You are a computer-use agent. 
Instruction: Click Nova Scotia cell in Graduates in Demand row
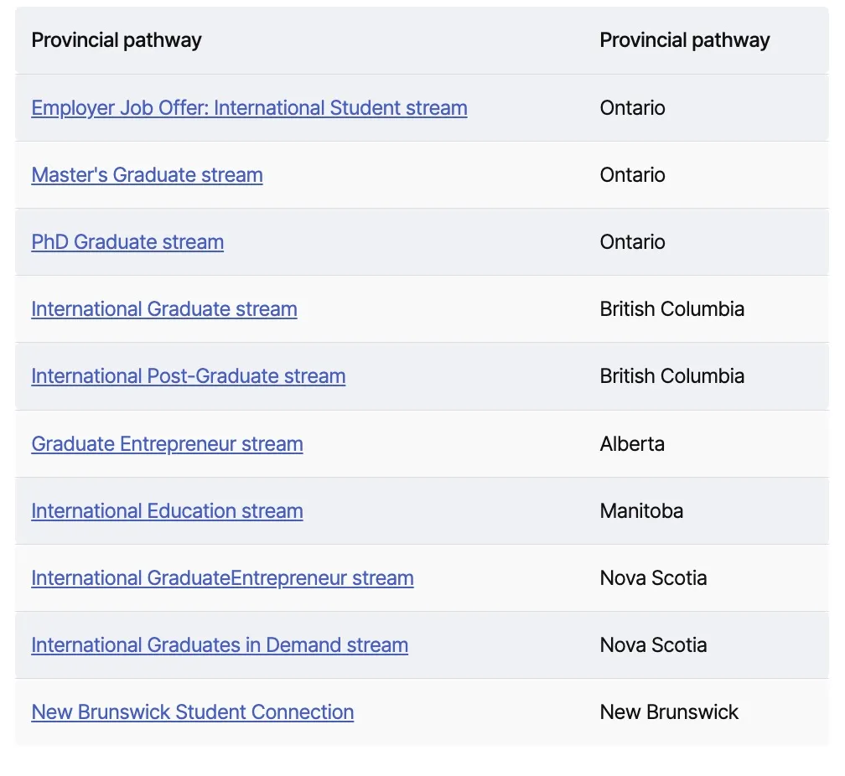653,645
